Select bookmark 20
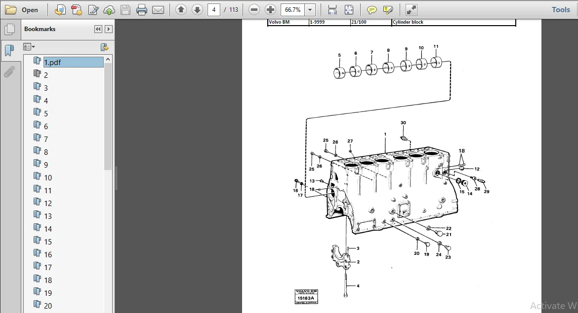The image size is (578, 313). click(48, 306)
